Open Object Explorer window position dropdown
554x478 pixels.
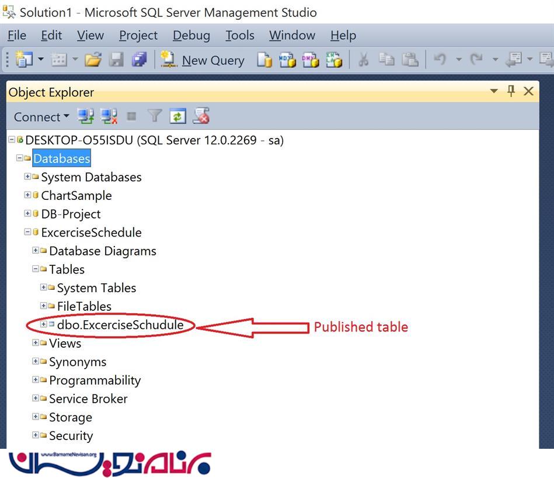tap(494, 91)
